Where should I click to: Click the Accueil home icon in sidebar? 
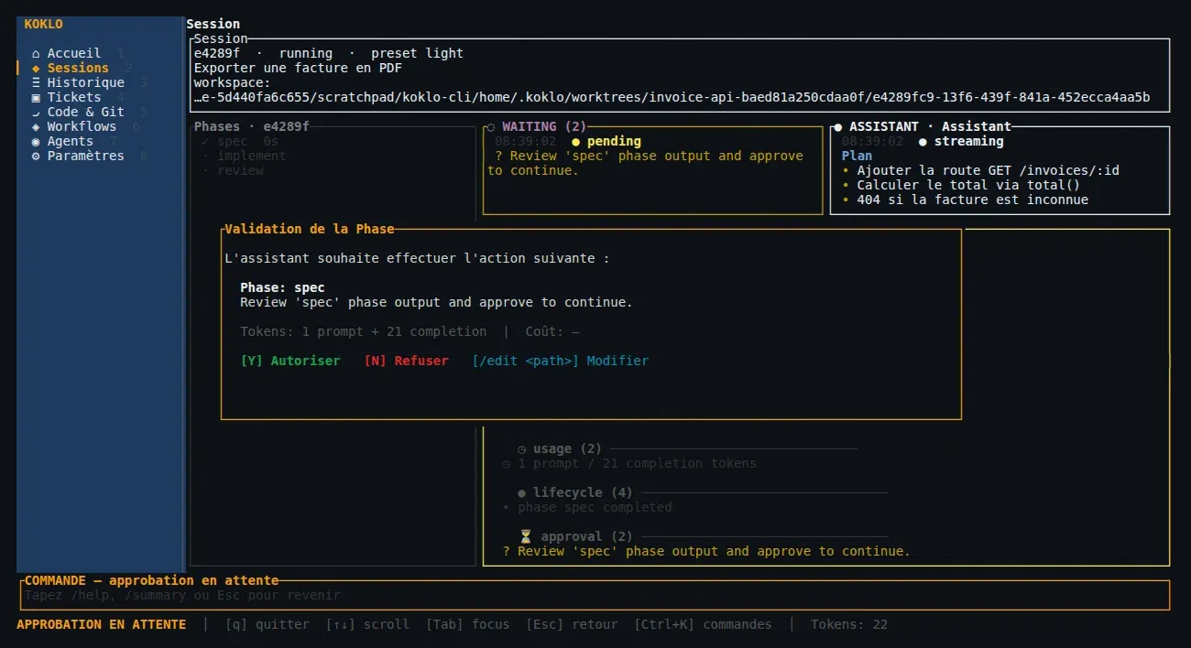tap(36, 53)
